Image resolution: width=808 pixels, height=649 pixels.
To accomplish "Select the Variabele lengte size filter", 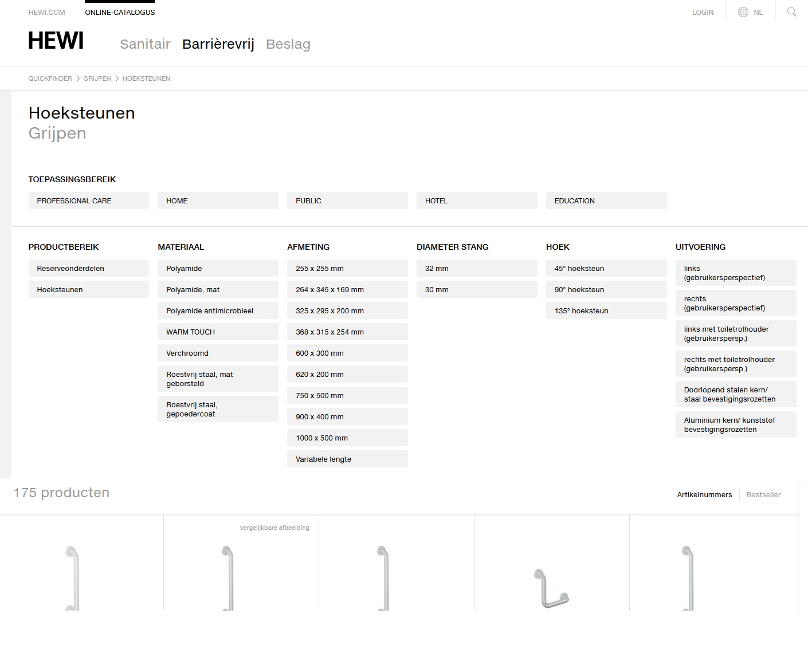I will point(347,459).
